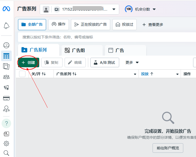Click the search magnifier icon in sidebar
Viewport: 196px width, 157px height.
click(6, 153)
